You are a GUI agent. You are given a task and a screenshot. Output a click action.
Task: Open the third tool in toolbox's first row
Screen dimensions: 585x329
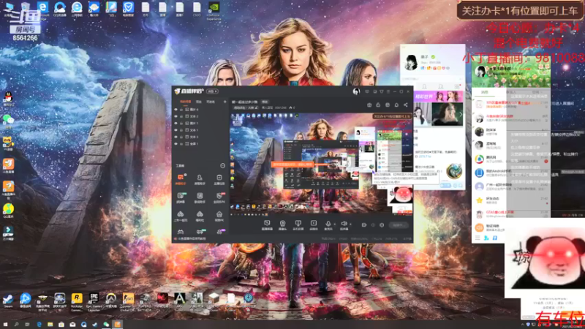[x=219, y=178]
